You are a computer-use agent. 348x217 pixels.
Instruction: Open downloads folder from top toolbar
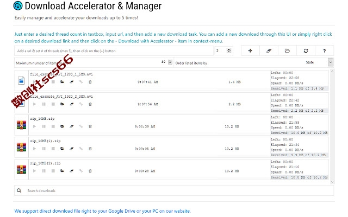(287, 50)
